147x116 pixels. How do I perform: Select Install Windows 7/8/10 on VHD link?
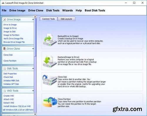click(17, 106)
